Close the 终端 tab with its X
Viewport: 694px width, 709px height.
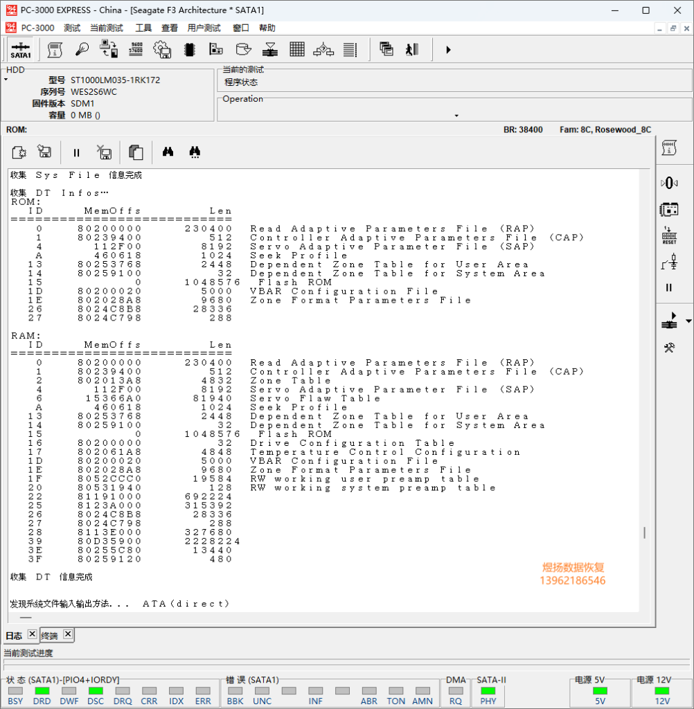pos(68,634)
